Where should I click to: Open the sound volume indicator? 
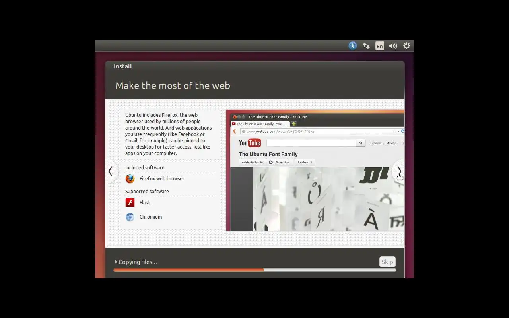(x=393, y=46)
